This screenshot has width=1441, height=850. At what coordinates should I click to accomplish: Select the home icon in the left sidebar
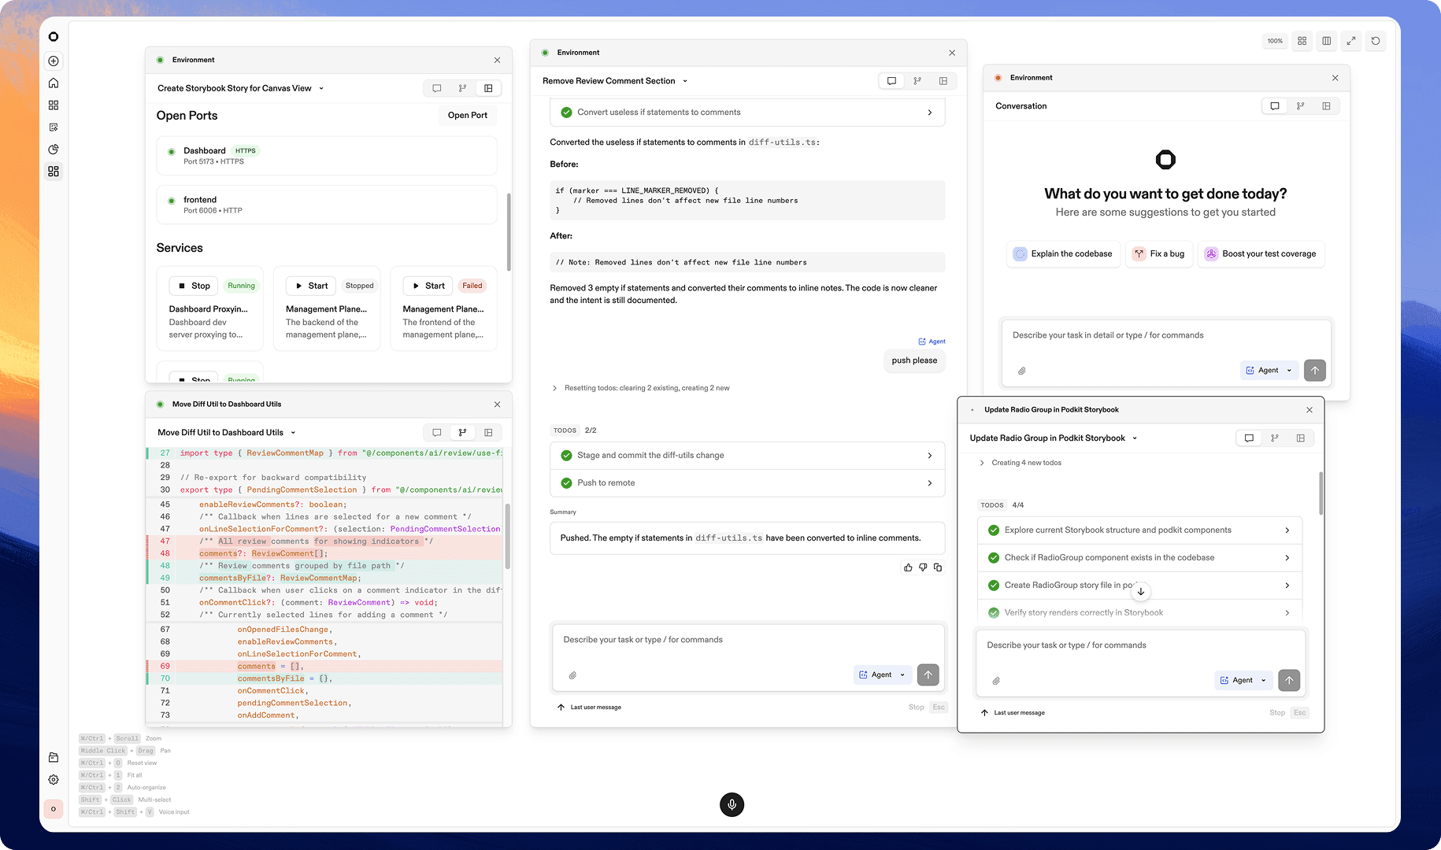[x=53, y=82]
